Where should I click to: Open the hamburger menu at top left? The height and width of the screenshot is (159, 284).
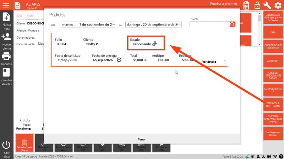click(6, 5)
